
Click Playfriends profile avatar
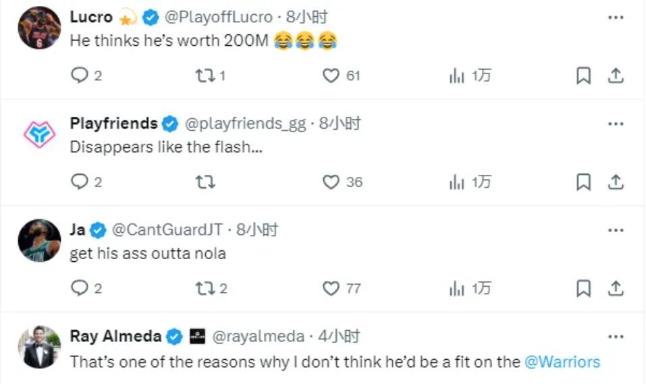pos(39,134)
